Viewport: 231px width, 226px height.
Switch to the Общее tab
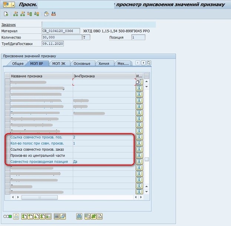click(x=18, y=64)
